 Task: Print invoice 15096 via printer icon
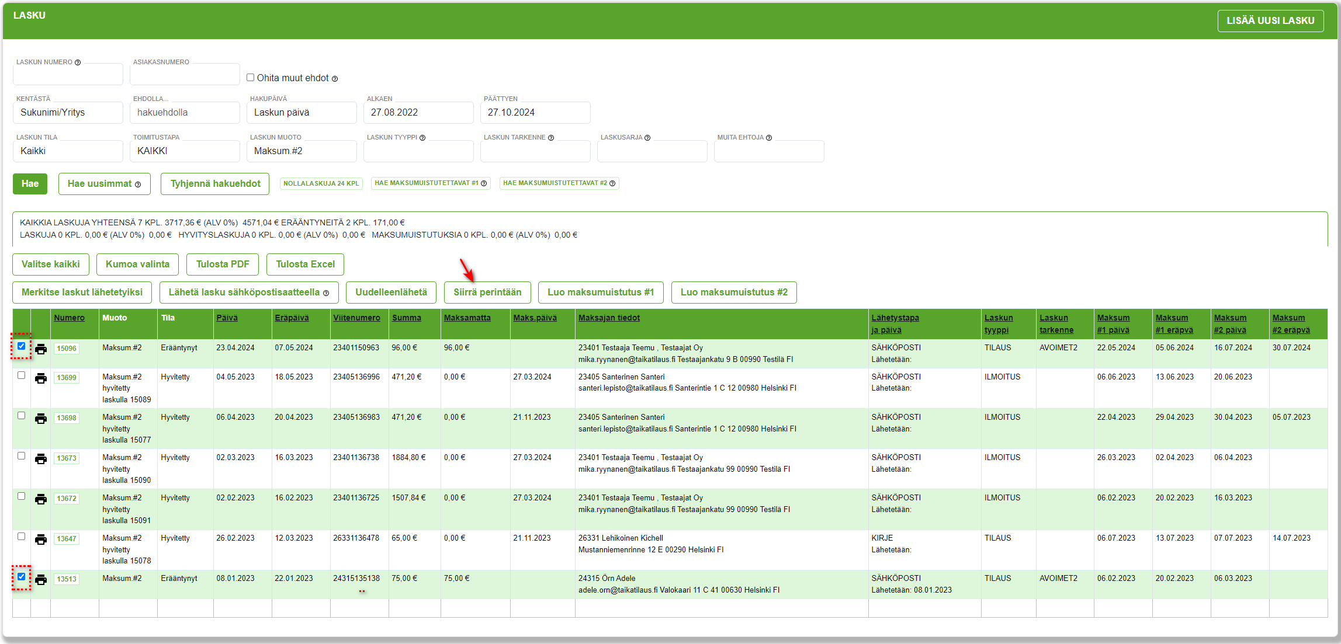[x=41, y=349]
